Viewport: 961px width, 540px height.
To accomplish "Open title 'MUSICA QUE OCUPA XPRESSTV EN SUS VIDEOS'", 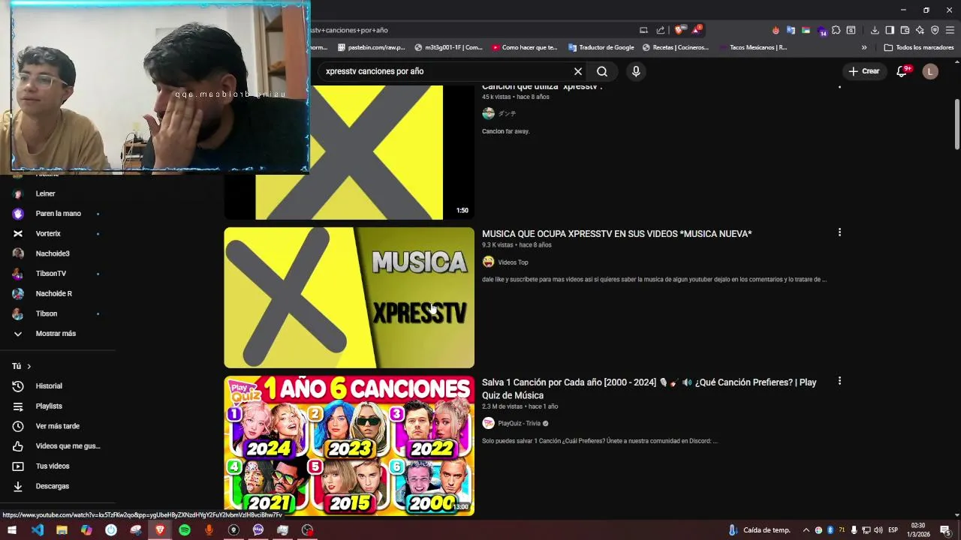I will tap(616, 234).
